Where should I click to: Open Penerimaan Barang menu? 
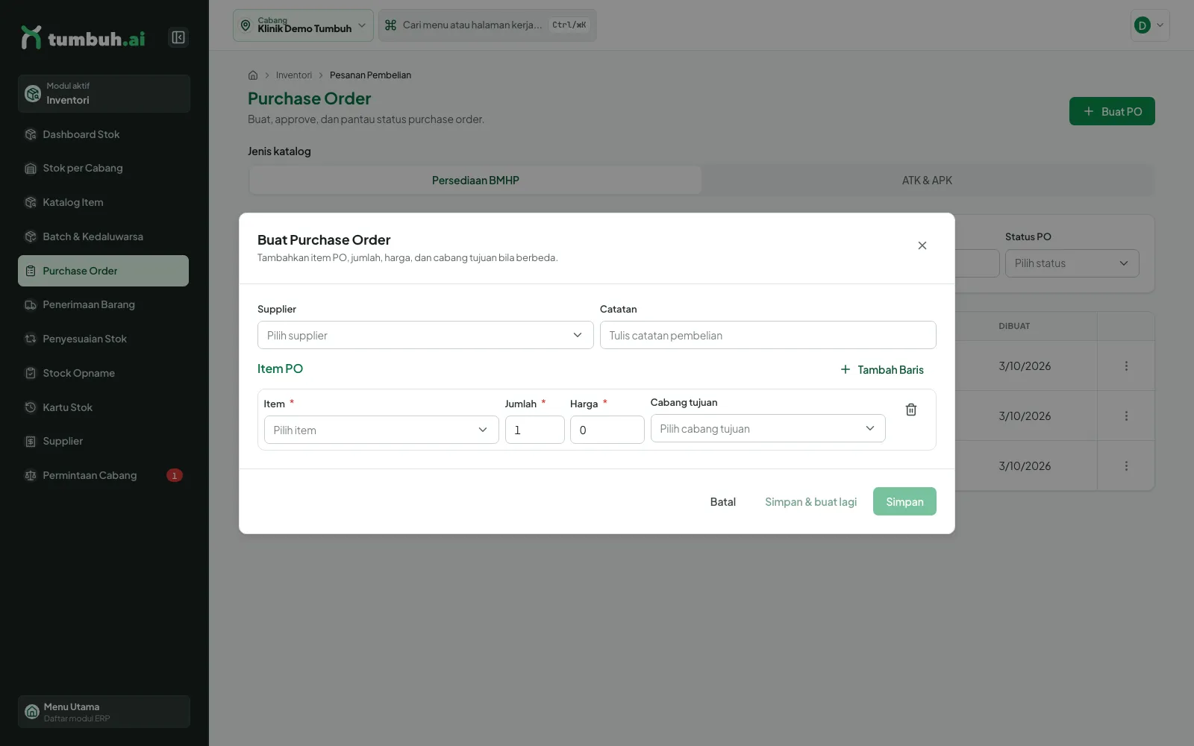click(104, 304)
